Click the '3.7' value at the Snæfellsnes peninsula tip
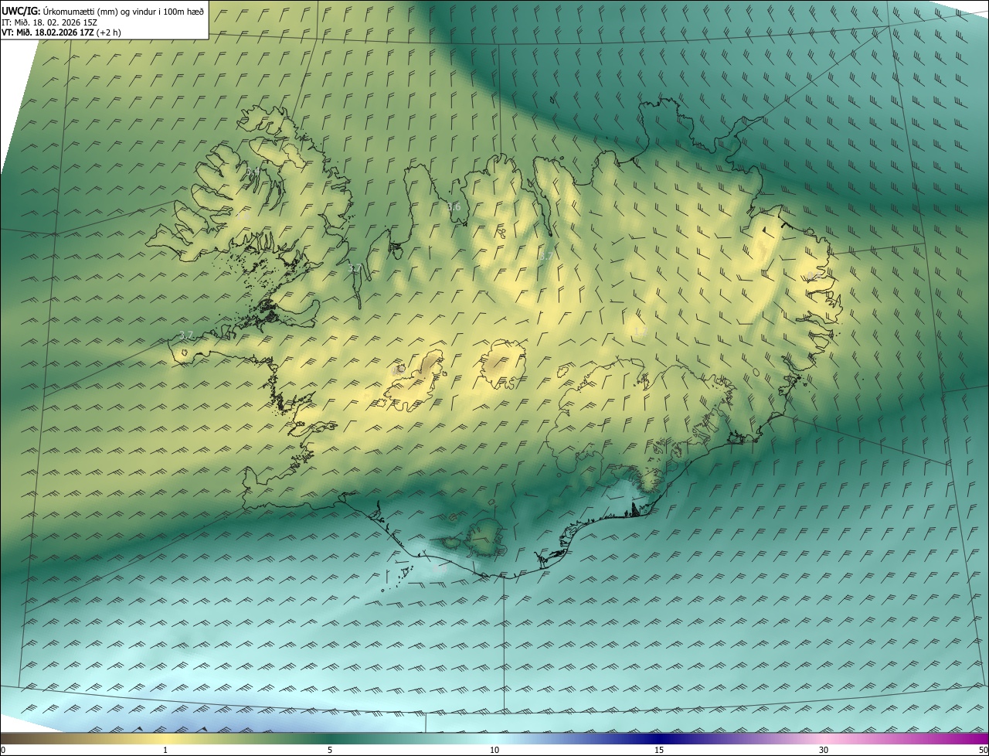The image size is (989, 756). 185,335
